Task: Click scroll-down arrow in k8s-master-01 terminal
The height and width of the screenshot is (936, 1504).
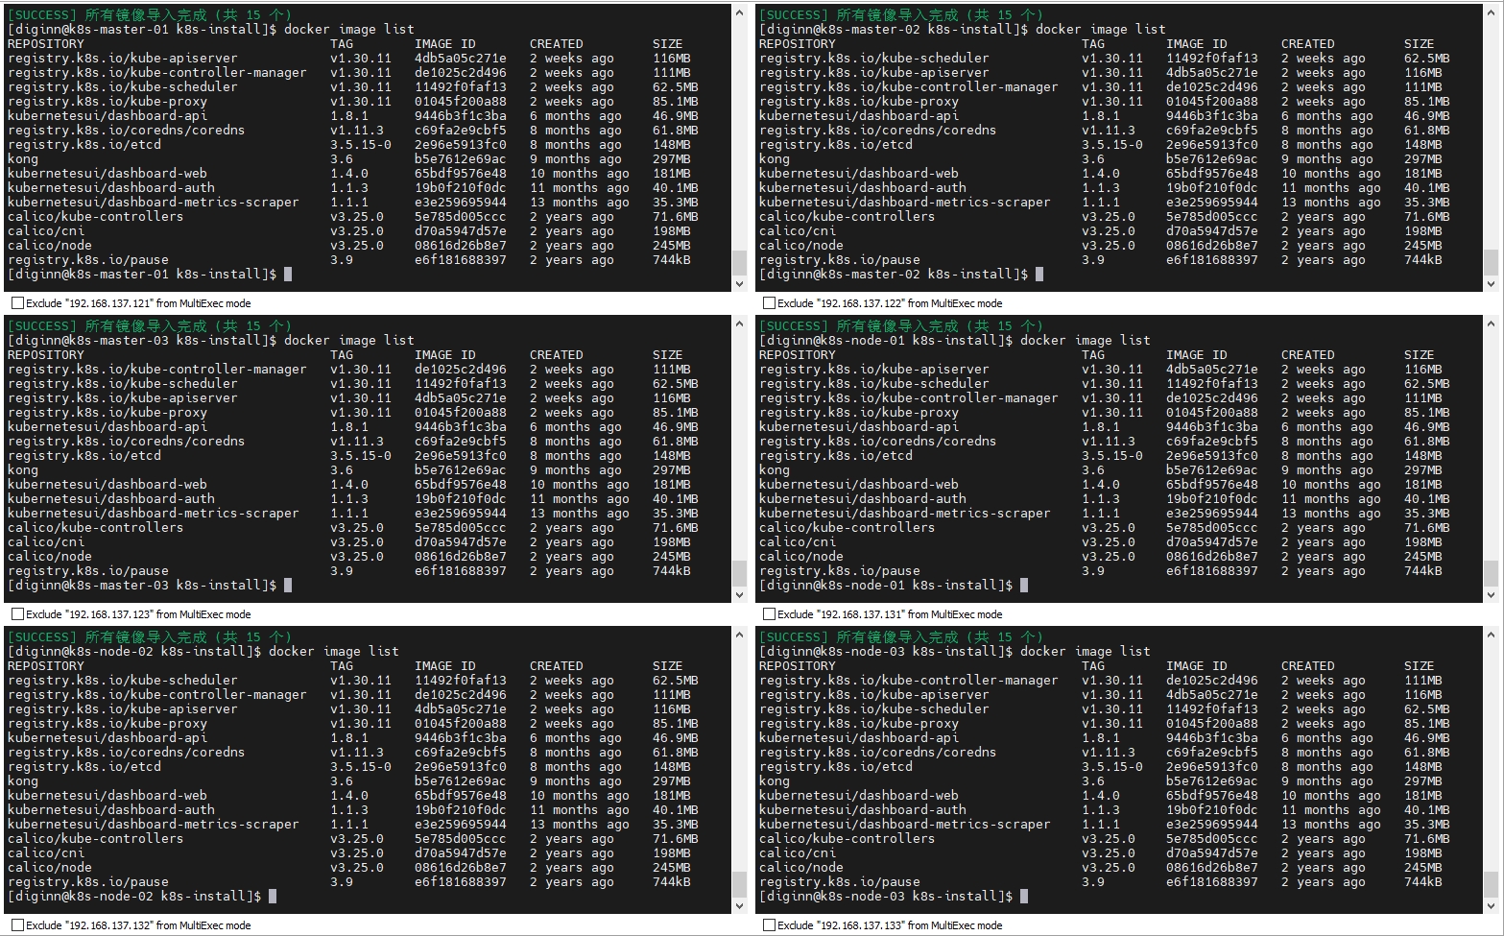Action: [739, 284]
